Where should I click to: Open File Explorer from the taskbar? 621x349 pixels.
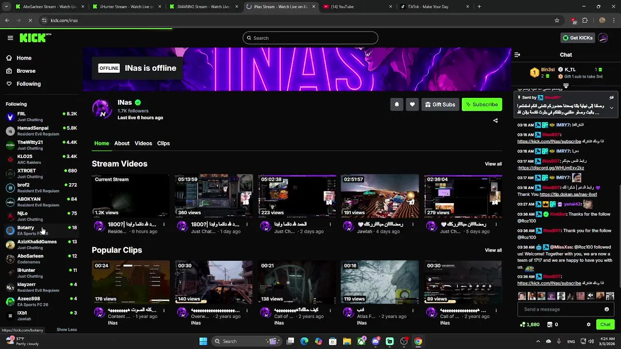point(347,341)
